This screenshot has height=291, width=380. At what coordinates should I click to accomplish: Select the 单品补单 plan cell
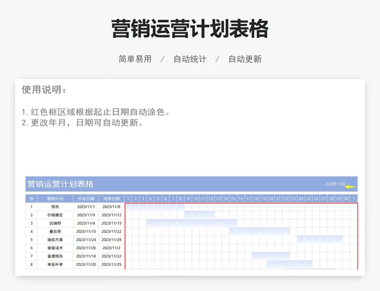tap(55, 264)
